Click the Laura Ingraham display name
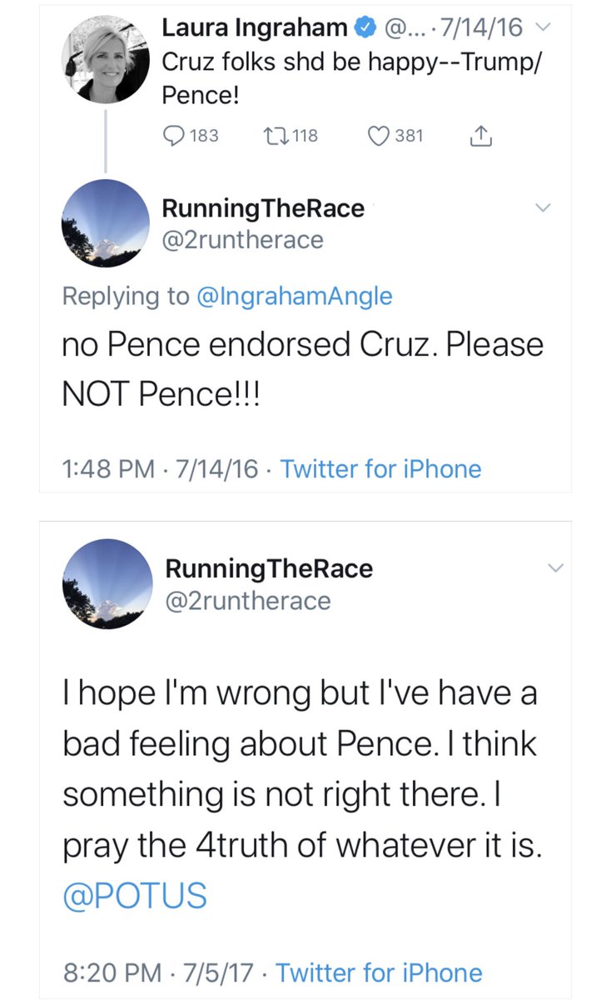This screenshot has height=1000, width=611. coord(254,28)
